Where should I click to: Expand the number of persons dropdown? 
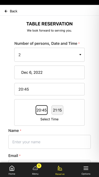coord(49,55)
